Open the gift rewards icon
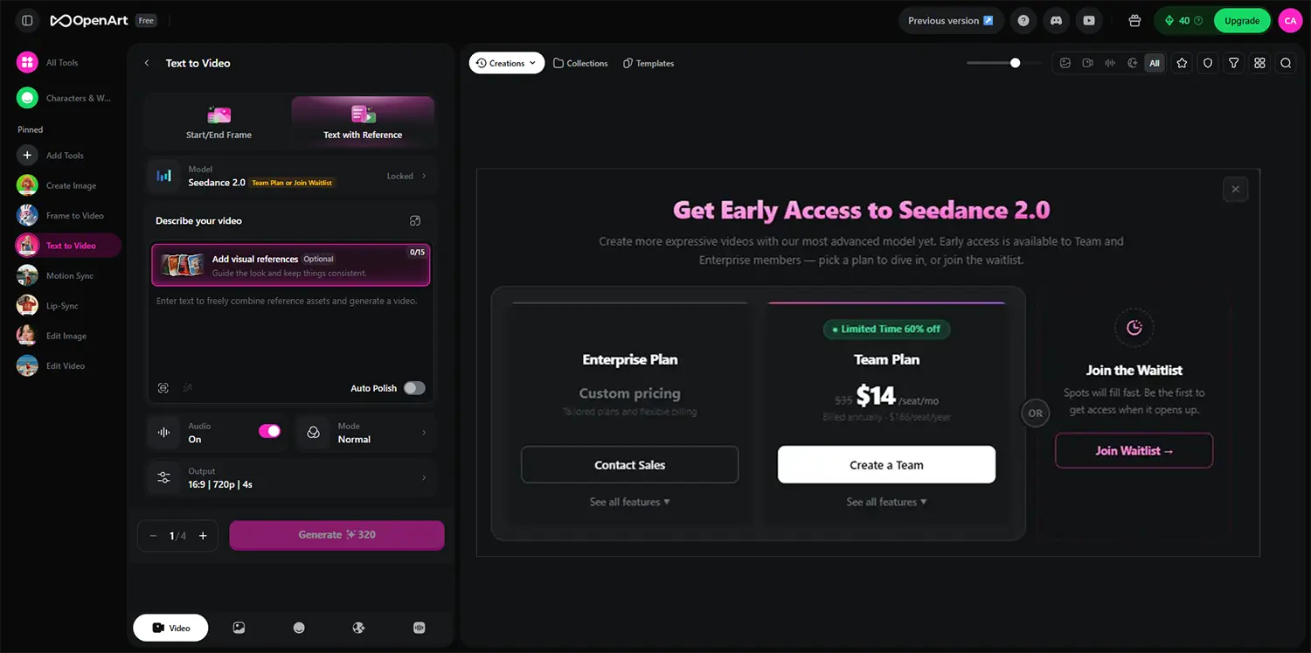Image resolution: width=1311 pixels, height=653 pixels. coord(1134,20)
